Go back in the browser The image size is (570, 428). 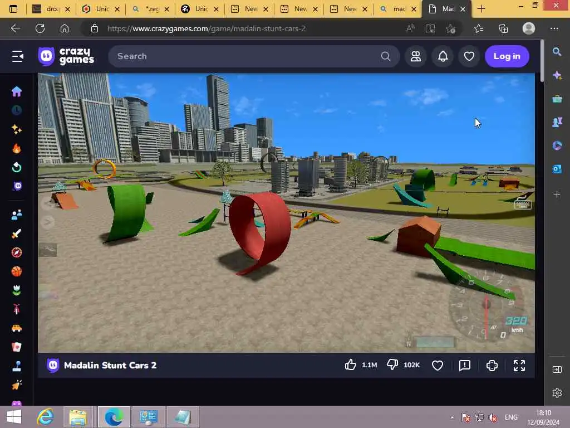coord(15,28)
